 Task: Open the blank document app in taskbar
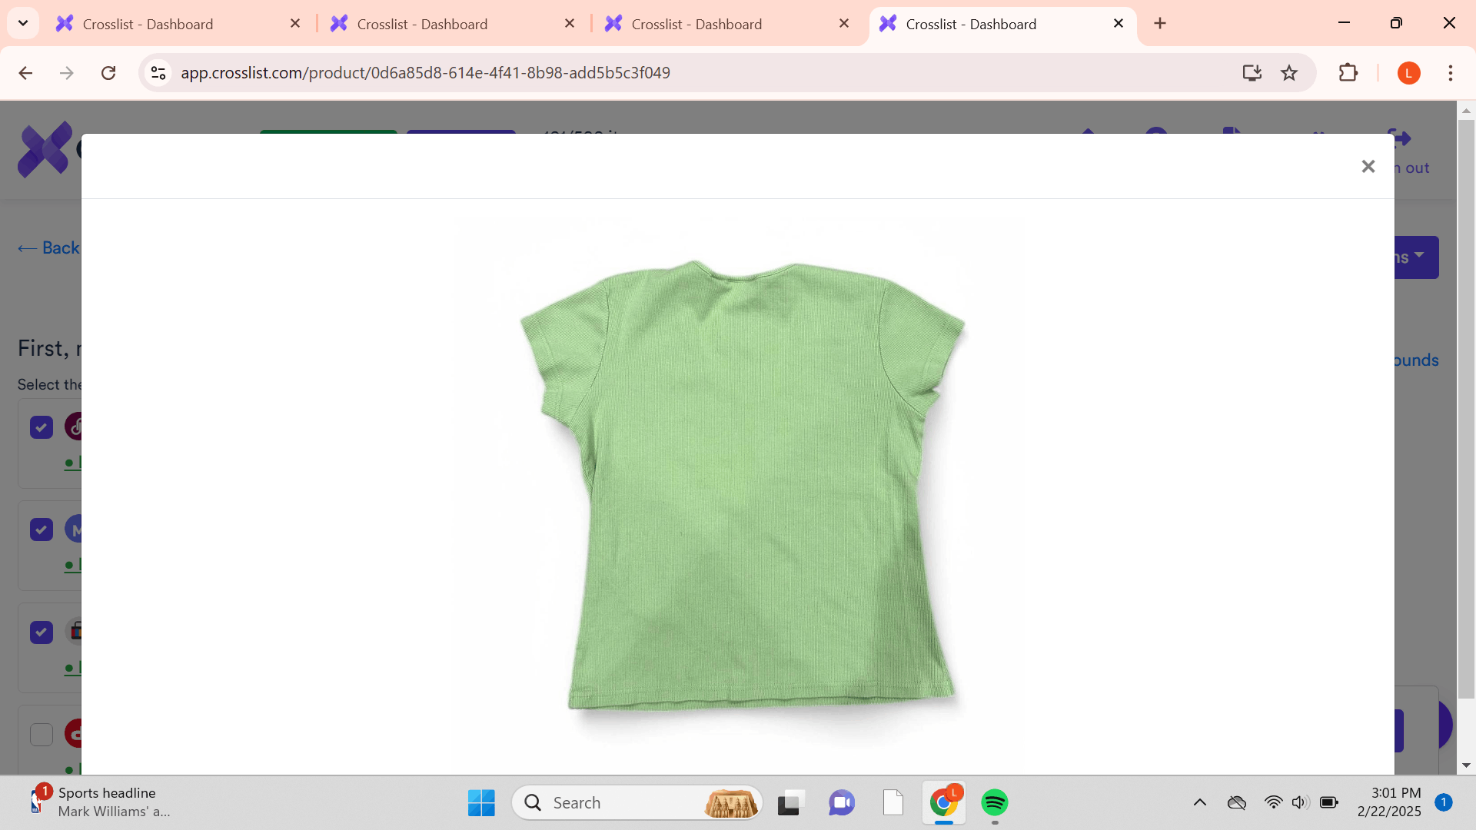pos(893,803)
